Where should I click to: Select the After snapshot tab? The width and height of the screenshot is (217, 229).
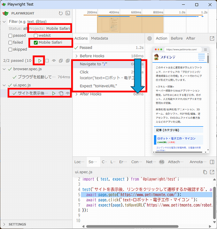190,39
